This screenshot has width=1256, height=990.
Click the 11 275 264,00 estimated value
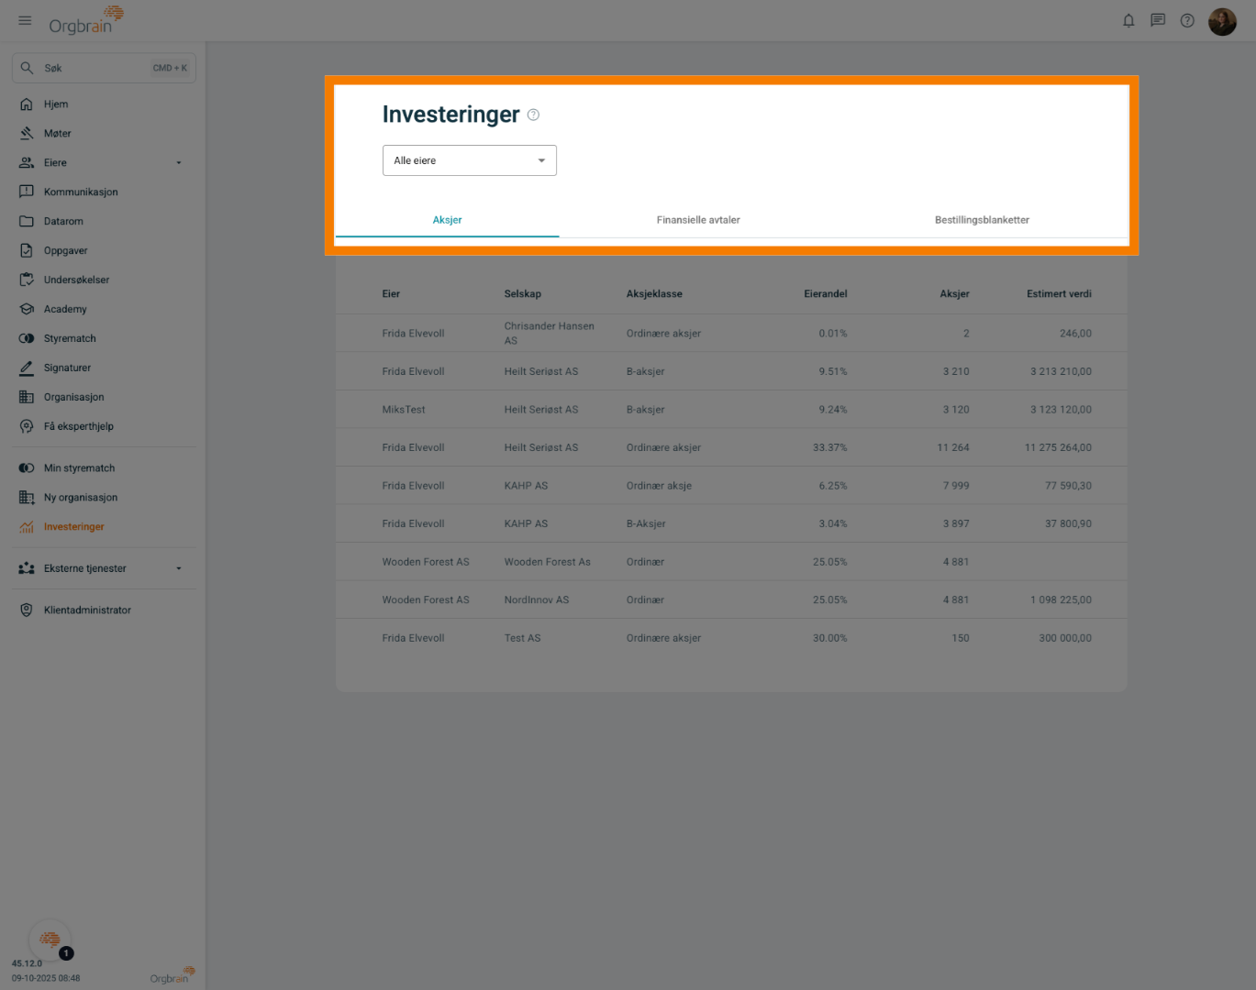(1058, 448)
